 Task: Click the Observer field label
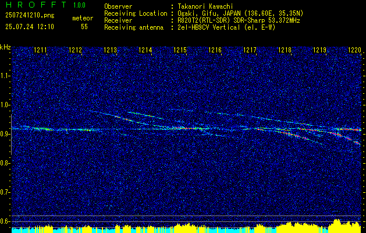(x=118, y=6)
